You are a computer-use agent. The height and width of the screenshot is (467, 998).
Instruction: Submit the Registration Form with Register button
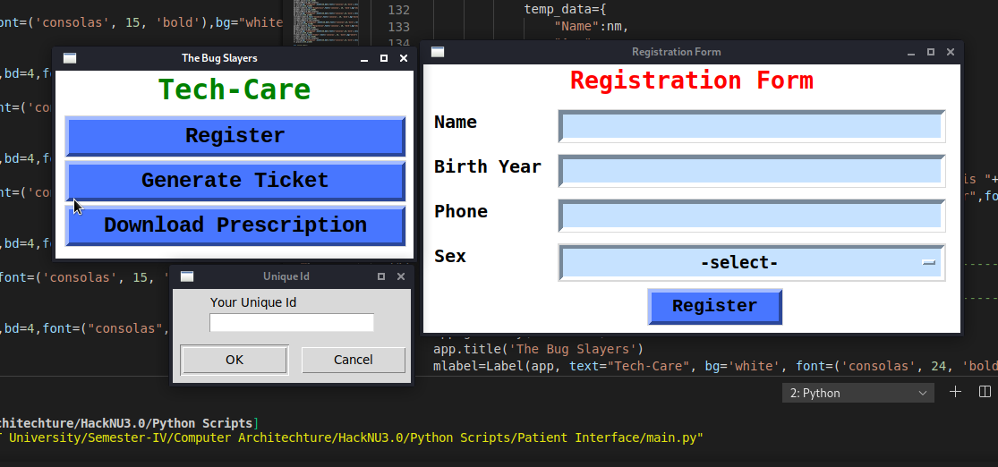715,306
